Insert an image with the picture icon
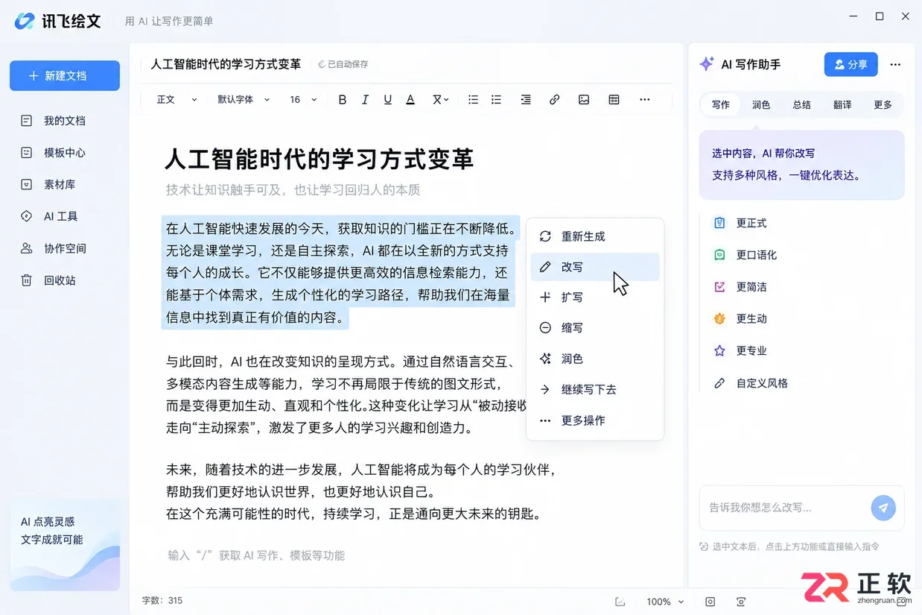The height and width of the screenshot is (615, 922). click(x=584, y=100)
